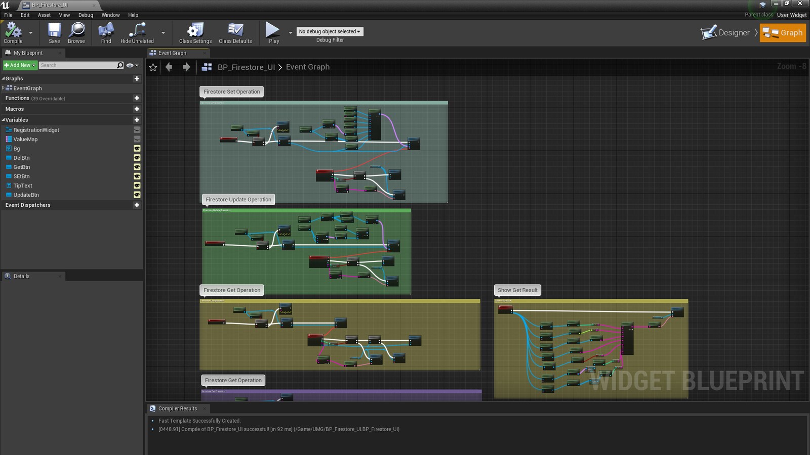Toggle visibility for RegistrationWidget variable
Image resolution: width=810 pixels, height=455 pixels.
coord(137,130)
